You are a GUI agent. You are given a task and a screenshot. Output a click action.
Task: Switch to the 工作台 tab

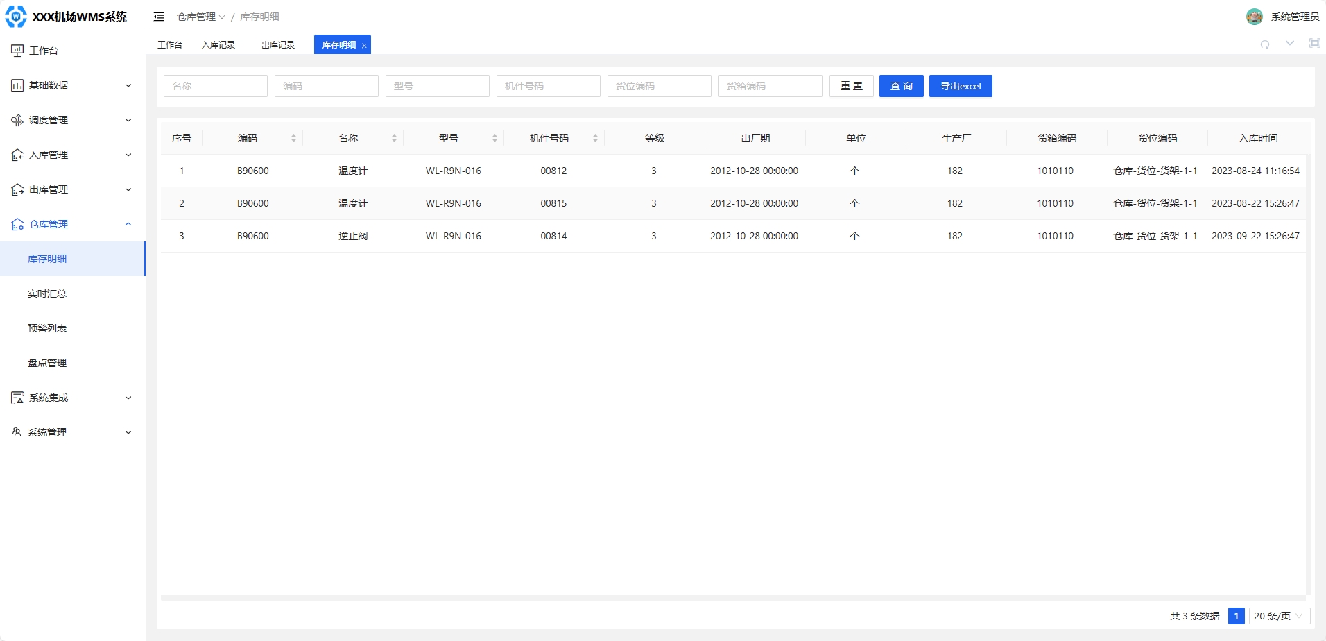point(170,44)
